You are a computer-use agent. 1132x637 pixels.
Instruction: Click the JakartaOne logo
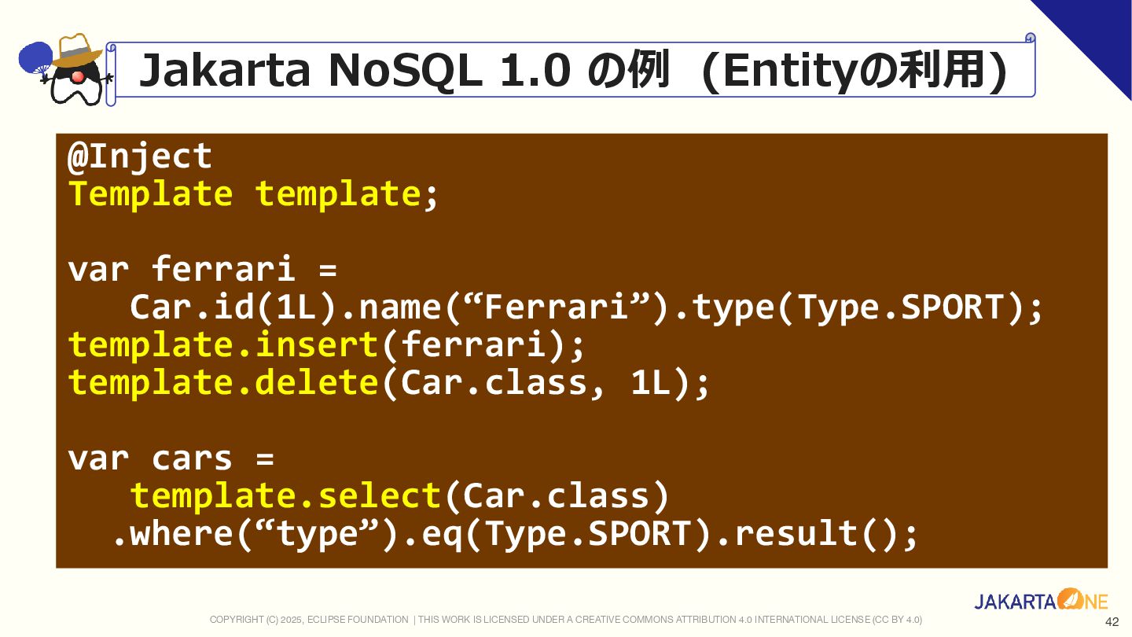pos(1042,601)
